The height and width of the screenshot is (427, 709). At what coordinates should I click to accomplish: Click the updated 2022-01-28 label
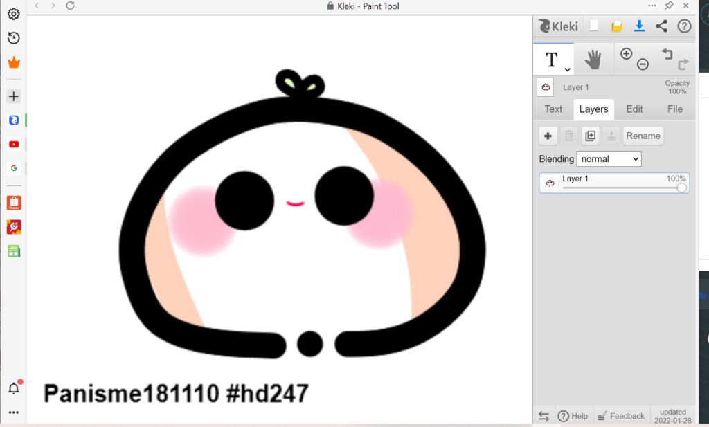(x=673, y=416)
